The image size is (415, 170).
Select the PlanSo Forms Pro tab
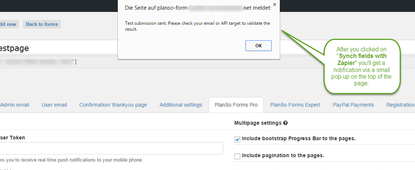pos(236,105)
